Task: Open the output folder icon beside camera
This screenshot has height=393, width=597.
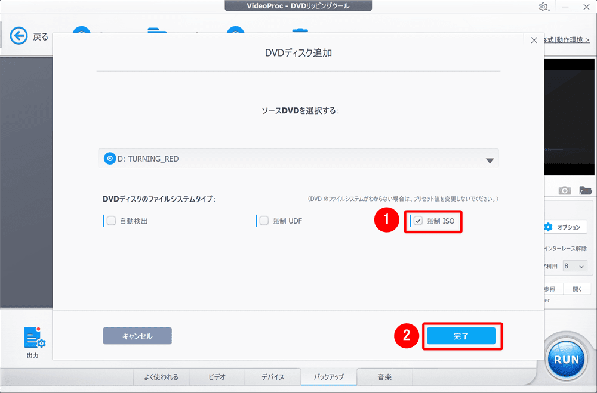Action: [585, 190]
